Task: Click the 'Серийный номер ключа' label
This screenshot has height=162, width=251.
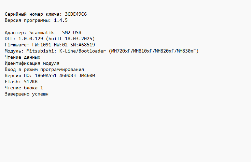Action: pos(33,14)
